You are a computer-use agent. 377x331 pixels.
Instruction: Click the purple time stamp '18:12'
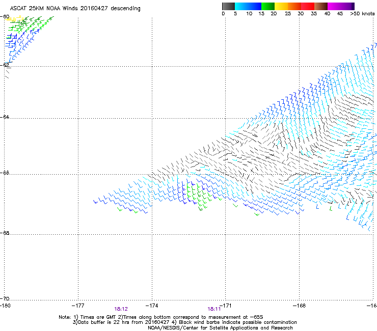pyautogui.click(x=121, y=309)
